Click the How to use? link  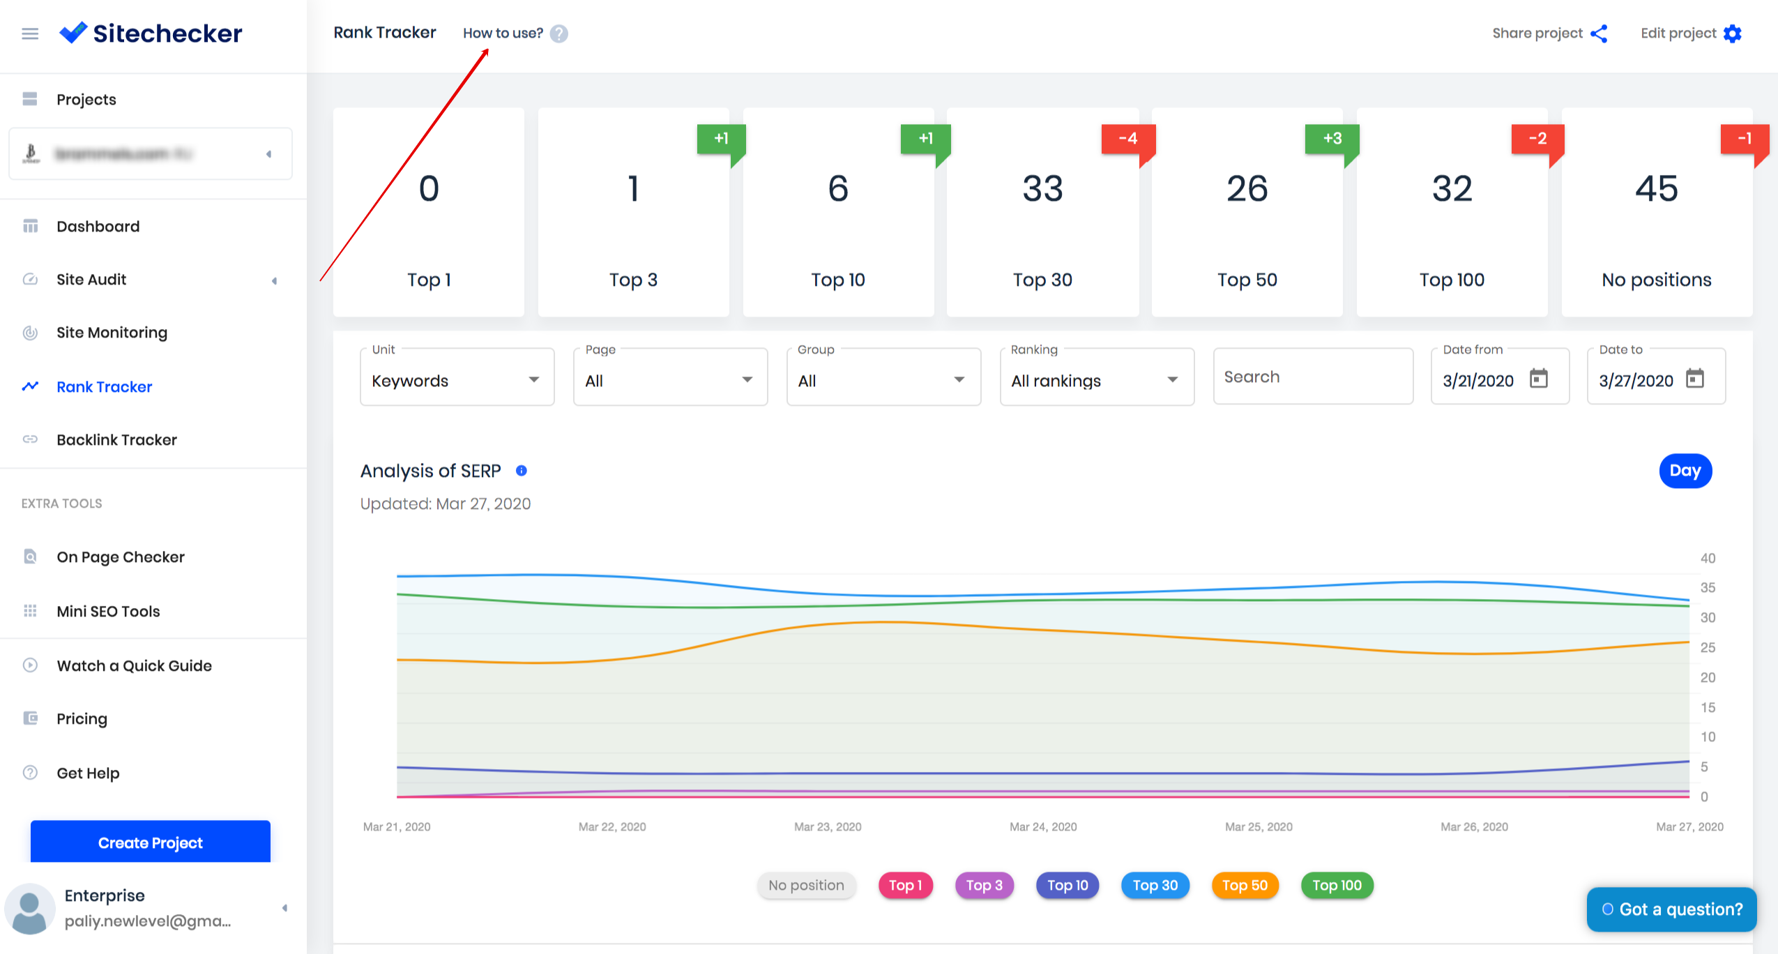click(503, 33)
